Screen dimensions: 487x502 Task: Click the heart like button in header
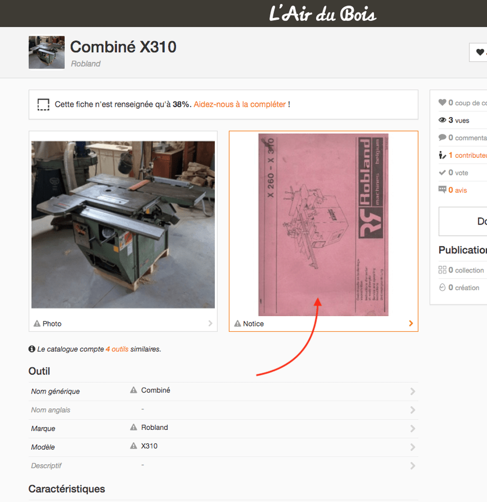[x=479, y=52]
